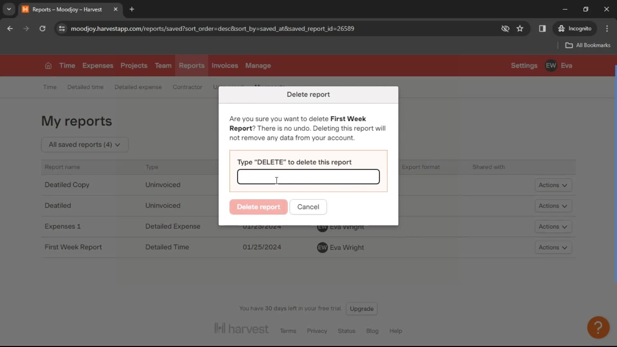Select the Manage menu item
Image resolution: width=617 pixels, height=347 pixels.
click(258, 65)
